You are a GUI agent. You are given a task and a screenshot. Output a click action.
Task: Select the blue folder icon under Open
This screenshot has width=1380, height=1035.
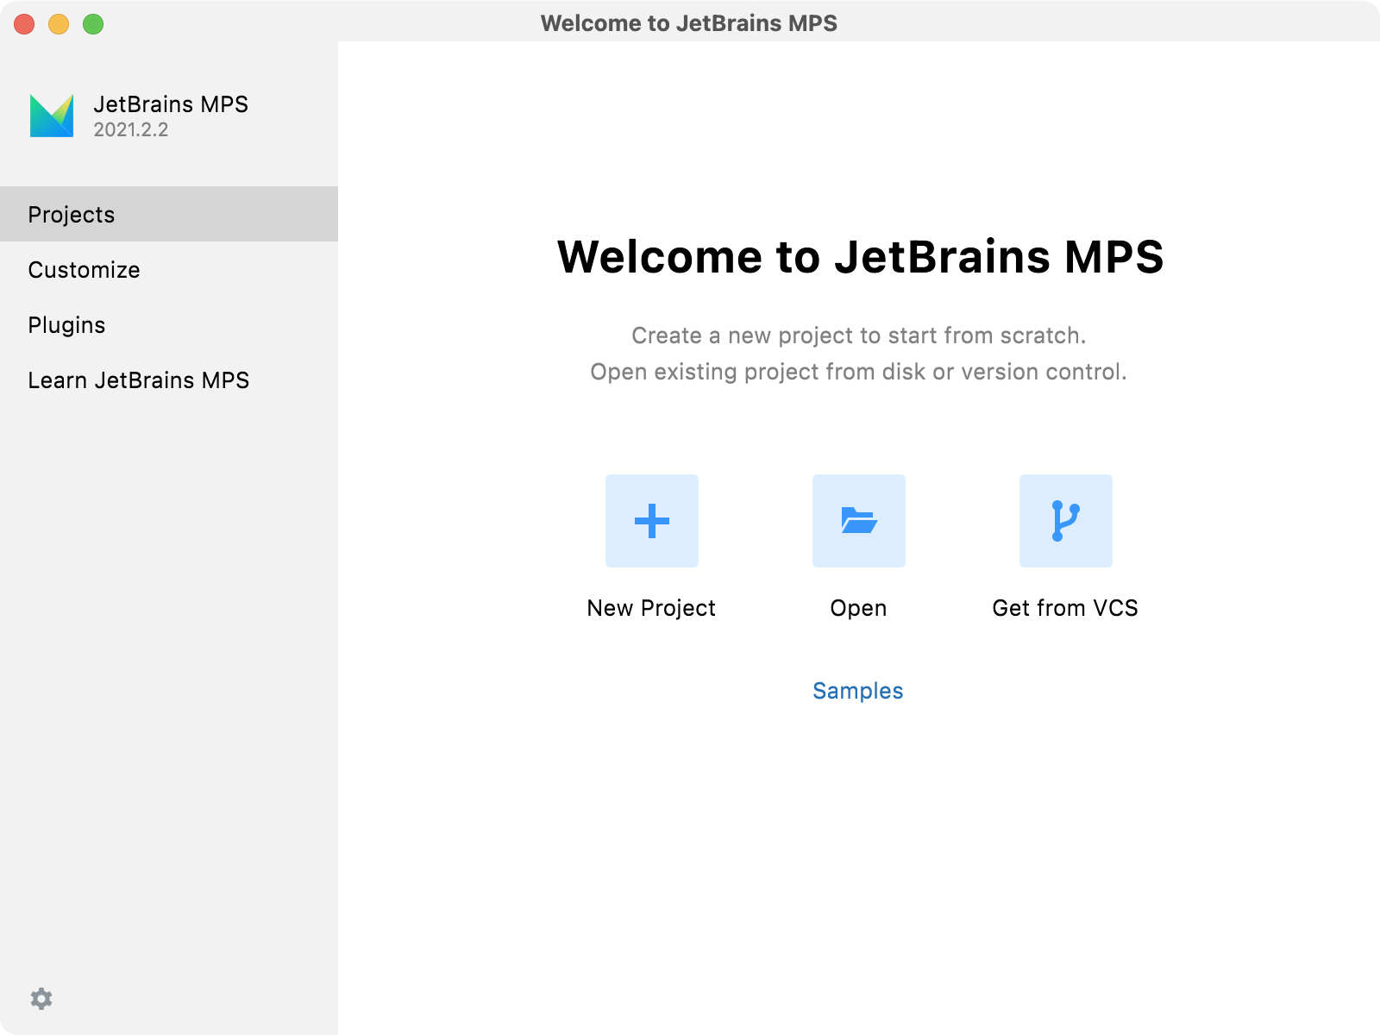pyautogui.click(x=858, y=521)
